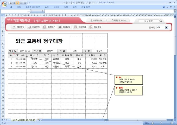Select the 경리부 department cell
This screenshot has width=177, height=125.
click(x=50, y=51)
